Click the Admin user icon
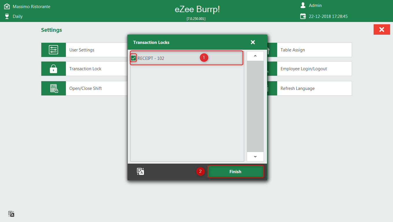Screen dimensions: 393x222 tap(303, 5)
